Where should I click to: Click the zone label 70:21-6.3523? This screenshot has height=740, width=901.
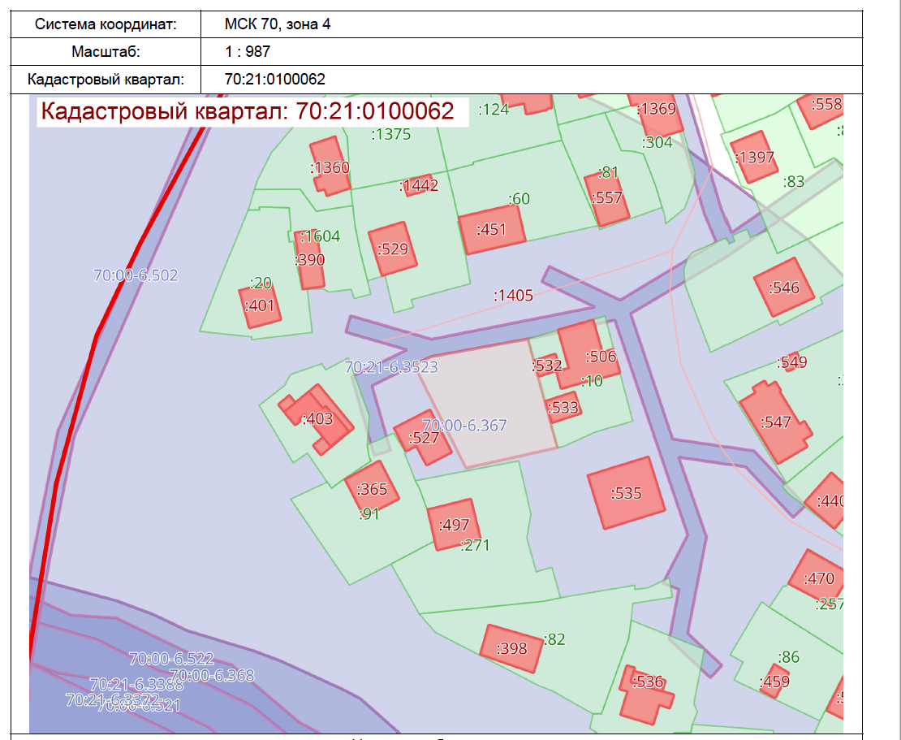pyautogui.click(x=391, y=367)
